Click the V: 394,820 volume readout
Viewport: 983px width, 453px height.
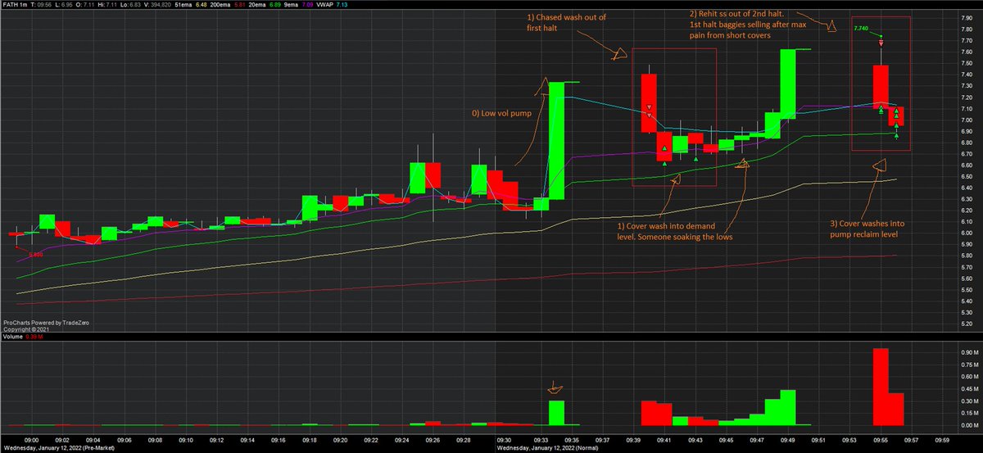[157, 5]
